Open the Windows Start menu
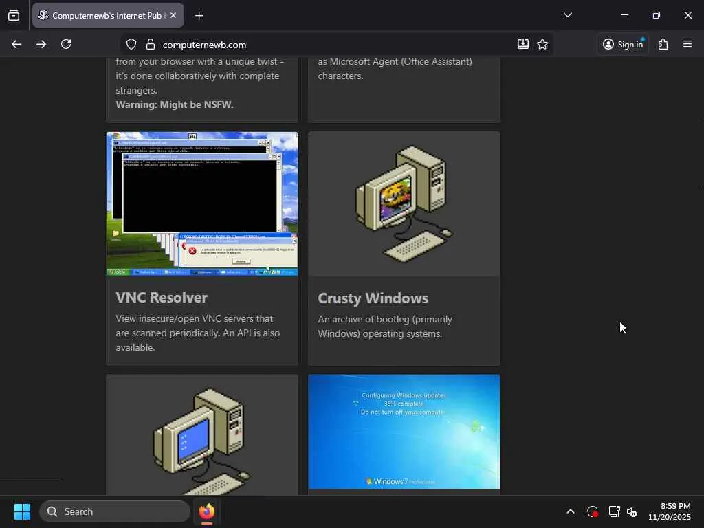The height and width of the screenshot is (528, 704). pos(22,511)
